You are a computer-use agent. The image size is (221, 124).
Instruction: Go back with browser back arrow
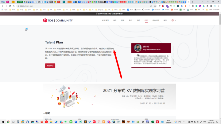(2, 6)
